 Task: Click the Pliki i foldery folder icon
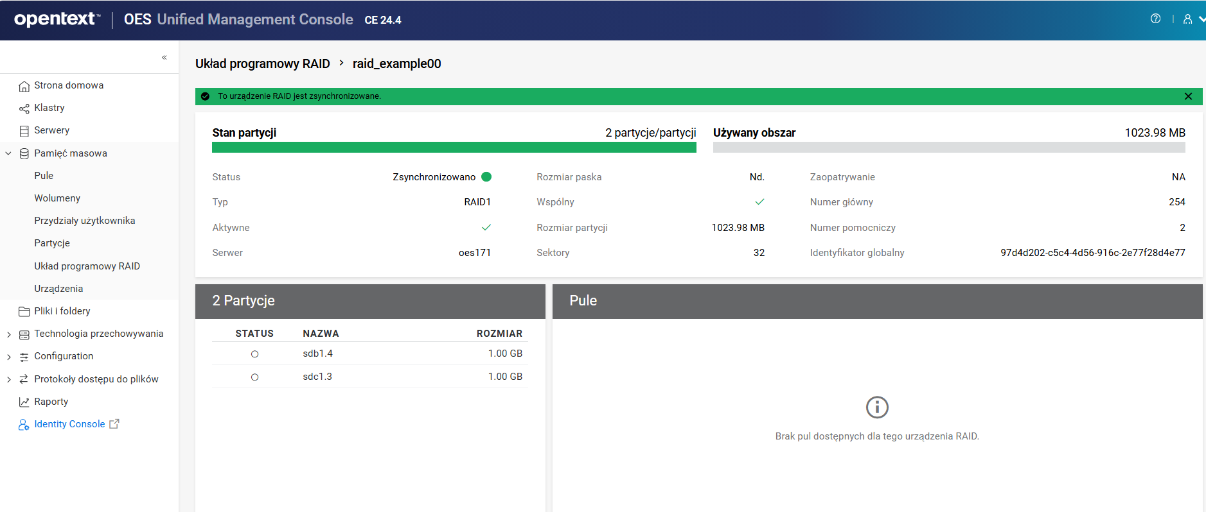(x=24, y=312)
